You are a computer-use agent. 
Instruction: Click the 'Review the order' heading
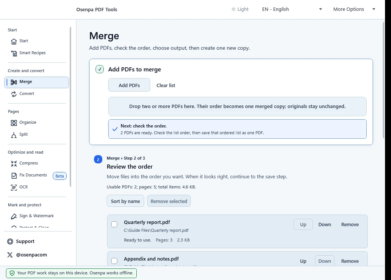pos(130,166)
